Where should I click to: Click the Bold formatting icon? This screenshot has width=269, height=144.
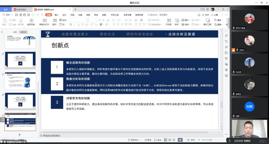coord(71,25)
